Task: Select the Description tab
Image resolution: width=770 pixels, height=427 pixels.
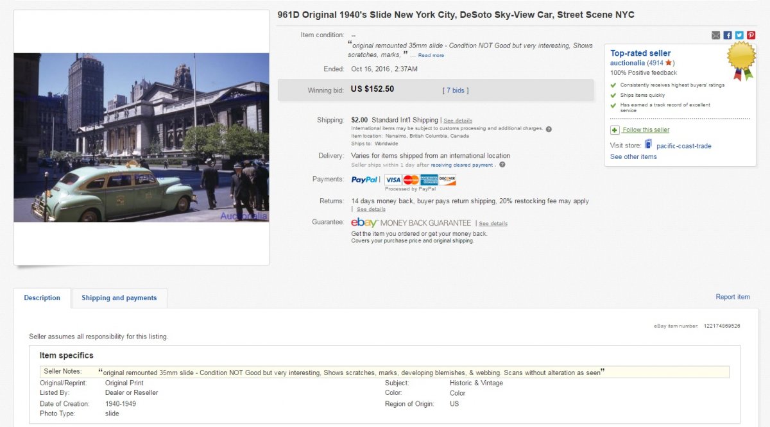Action: (42, 298)
